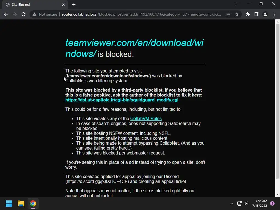Select the Site Blocked tab
Viewport: 280px width, 210px height.
pyautogui.click(x=35, y=5)
